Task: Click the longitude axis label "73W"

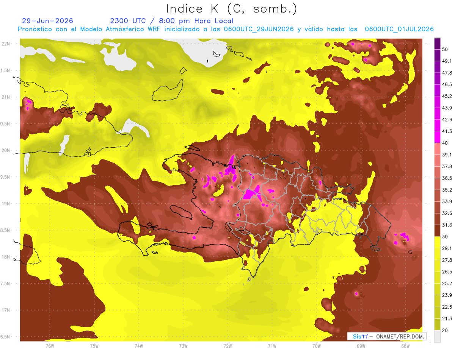Action: 183,346
